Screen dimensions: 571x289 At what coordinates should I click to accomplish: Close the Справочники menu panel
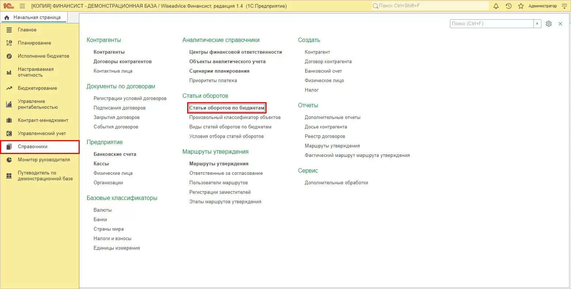tap(560, 24)
